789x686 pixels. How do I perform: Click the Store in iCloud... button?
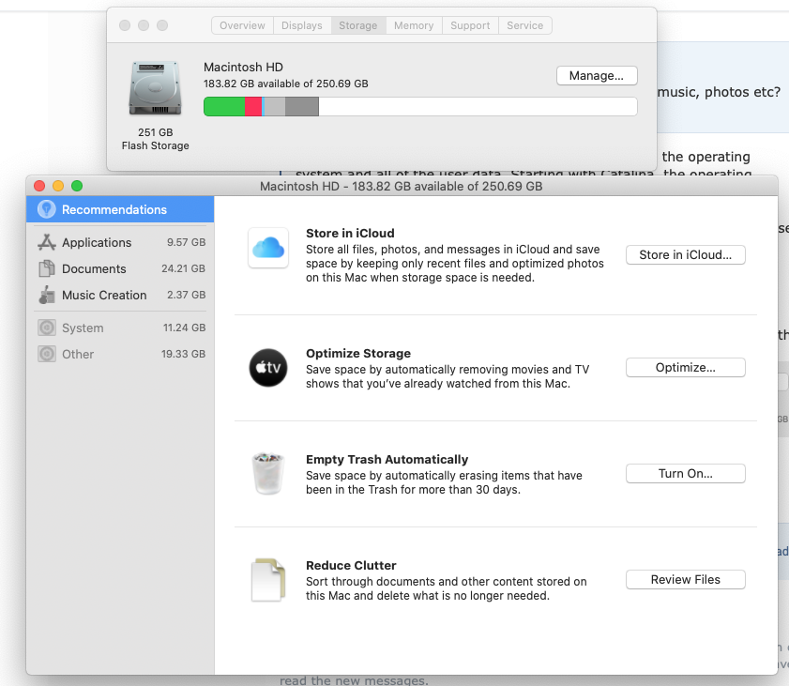pos(686,254)
